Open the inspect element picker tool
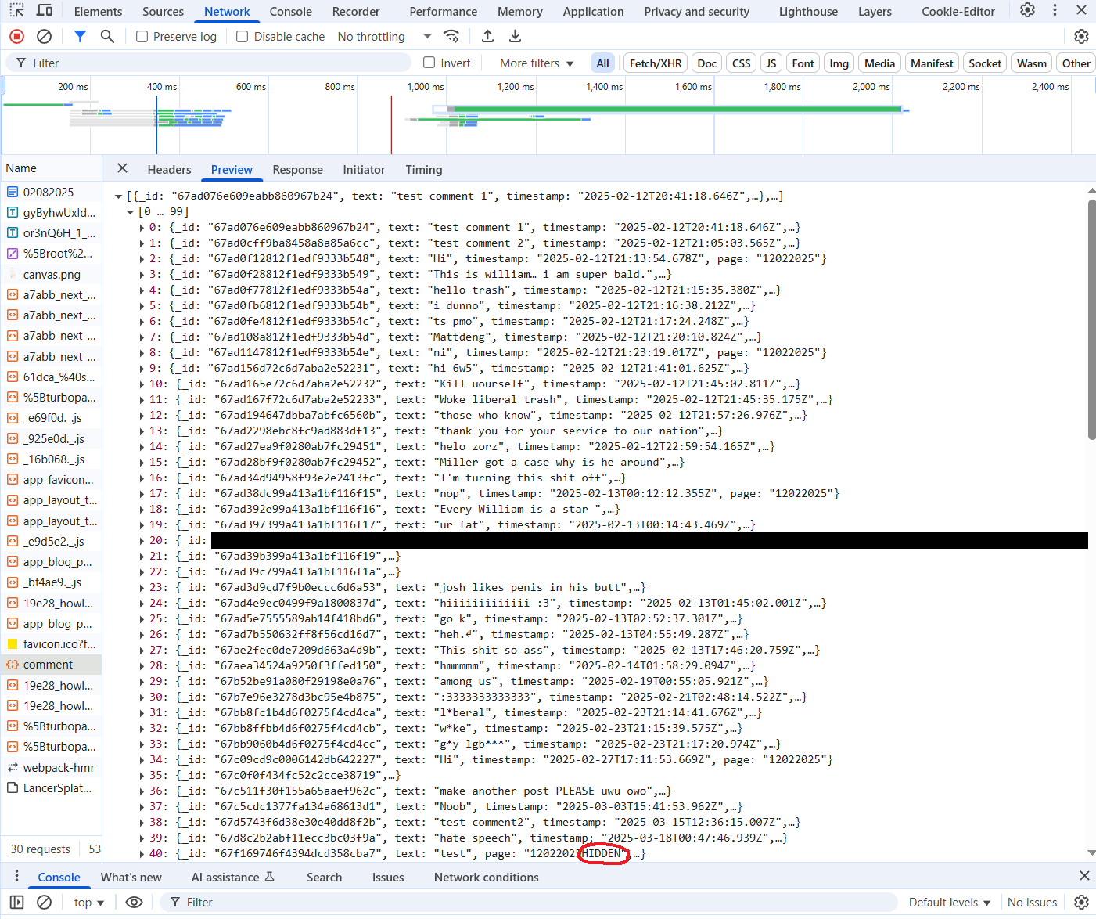The height and width of the screenshot is (919, 1096). click(x=16, y=11)
